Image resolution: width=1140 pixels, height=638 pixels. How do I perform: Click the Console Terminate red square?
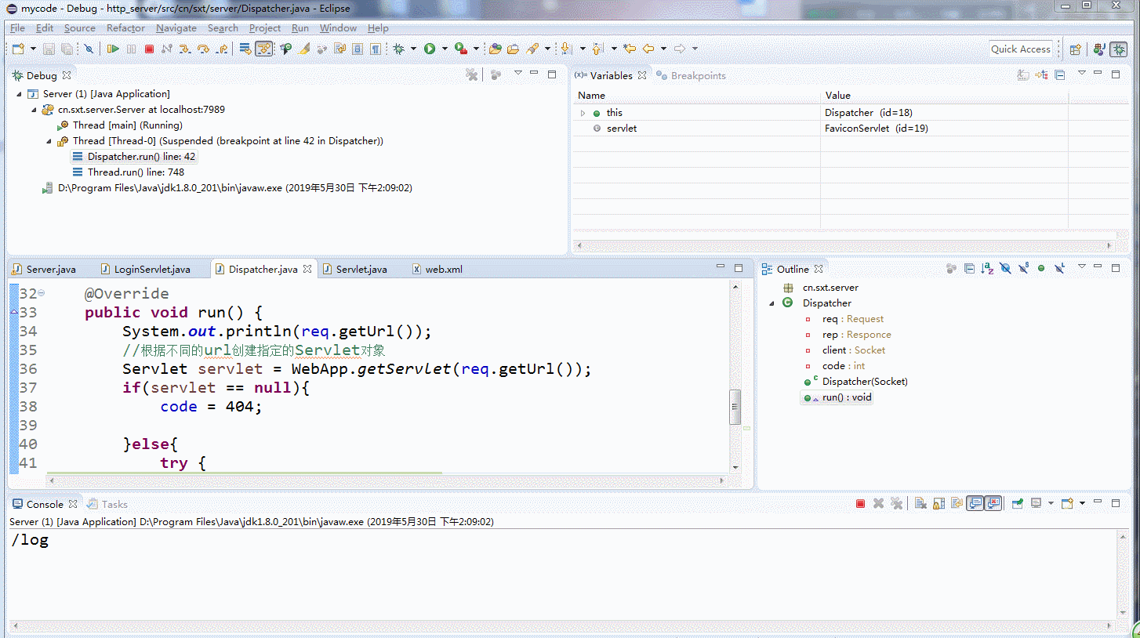[860, 503]
